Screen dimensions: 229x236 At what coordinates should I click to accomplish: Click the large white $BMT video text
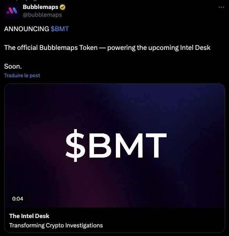coord(116,146)
